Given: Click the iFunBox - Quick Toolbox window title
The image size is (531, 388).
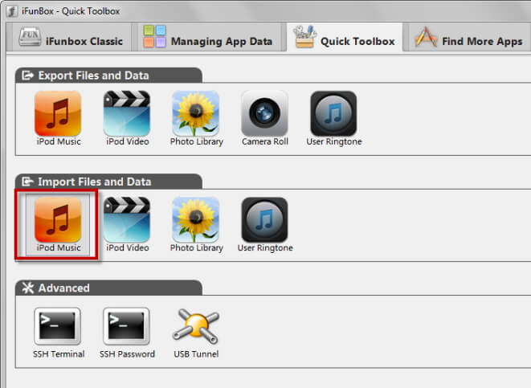Looking at the screenshot, I should 71,11.
